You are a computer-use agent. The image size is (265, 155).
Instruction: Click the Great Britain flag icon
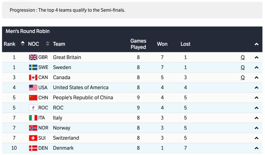coord(33,57)
